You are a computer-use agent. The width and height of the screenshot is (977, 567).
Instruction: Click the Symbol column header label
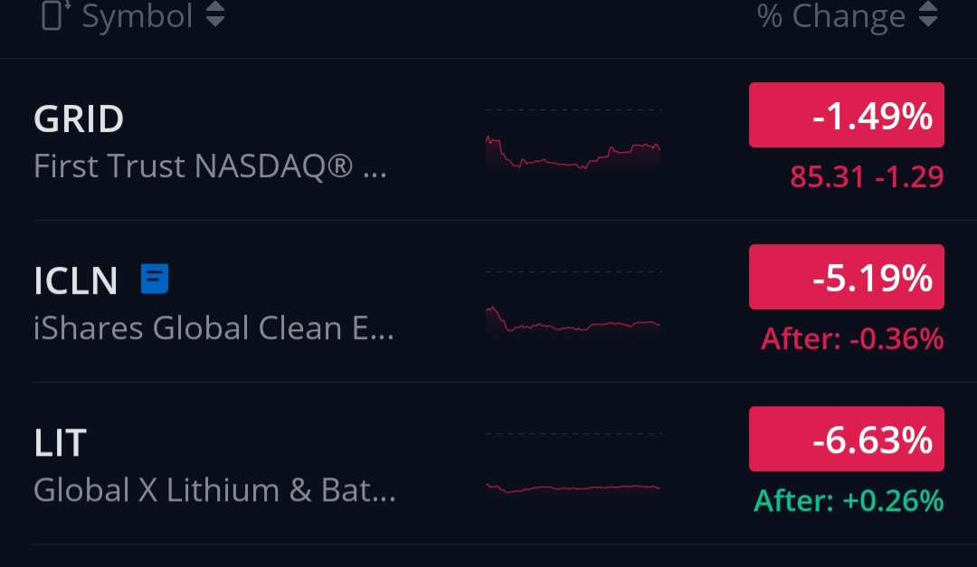click(138, 16)
